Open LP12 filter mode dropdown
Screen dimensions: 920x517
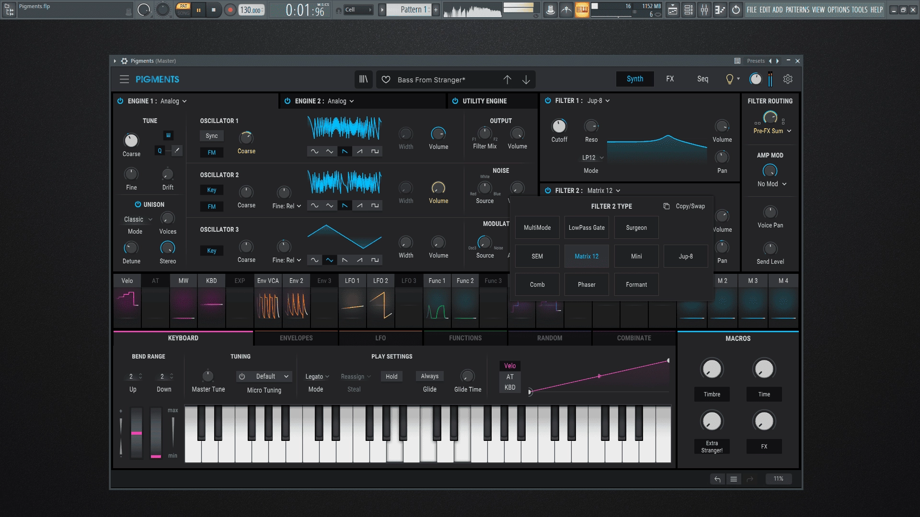593,157
